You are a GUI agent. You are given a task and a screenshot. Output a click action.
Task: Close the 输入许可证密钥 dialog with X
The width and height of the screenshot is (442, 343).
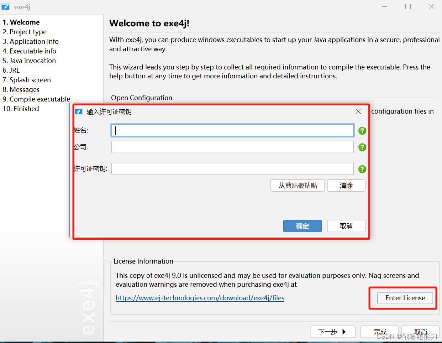pyautogui.click(x=358, y=111)
